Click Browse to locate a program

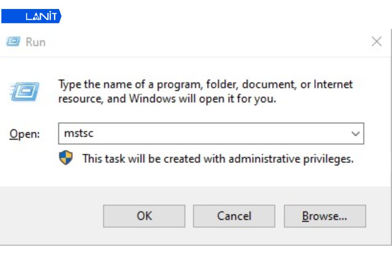tap(325, 216)
